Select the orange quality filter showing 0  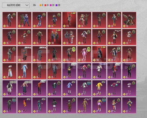tap(41, 5)
